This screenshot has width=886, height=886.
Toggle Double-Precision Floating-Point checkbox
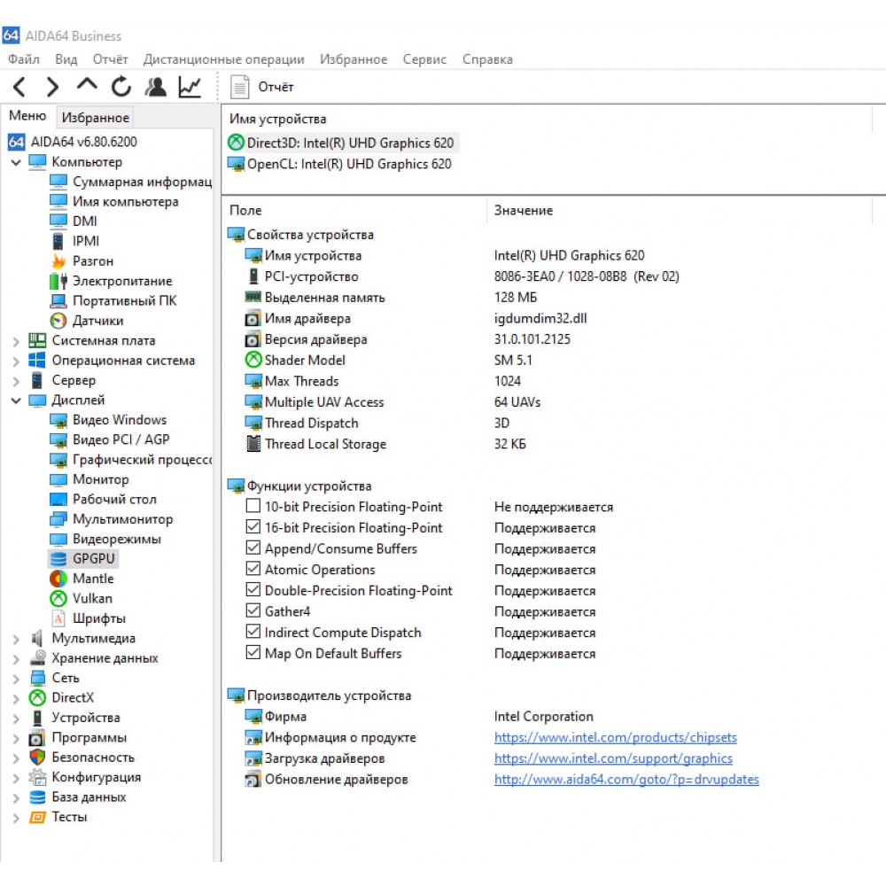pyautogui.click(x=253, y=589)
